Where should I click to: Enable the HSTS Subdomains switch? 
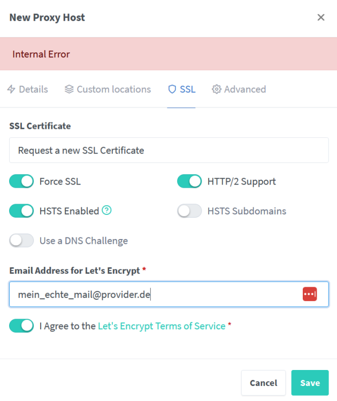coord(189,211)
